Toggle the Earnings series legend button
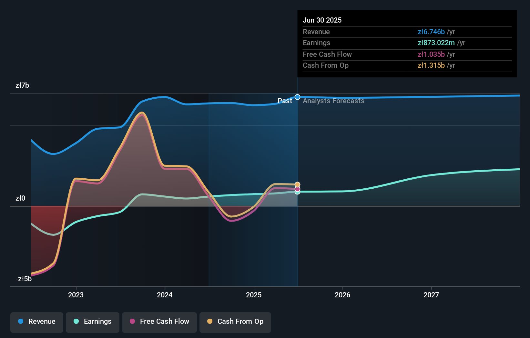Viewport: 530px width, 338px height. click(x=93, y=322)
